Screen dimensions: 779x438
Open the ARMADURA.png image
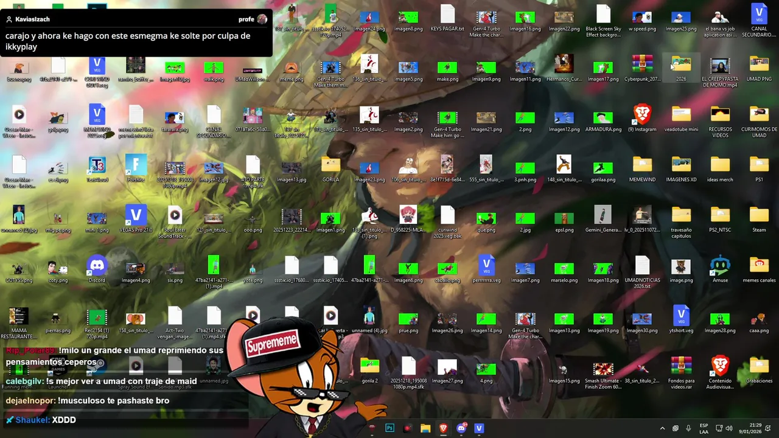click(x=603, y=119)
